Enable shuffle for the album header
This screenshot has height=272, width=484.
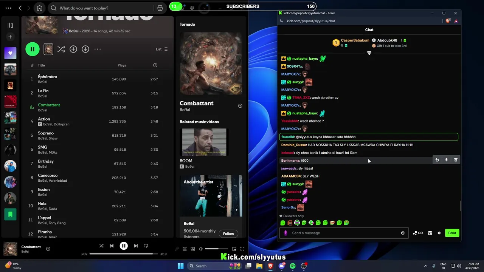click(x=61, y=49)
